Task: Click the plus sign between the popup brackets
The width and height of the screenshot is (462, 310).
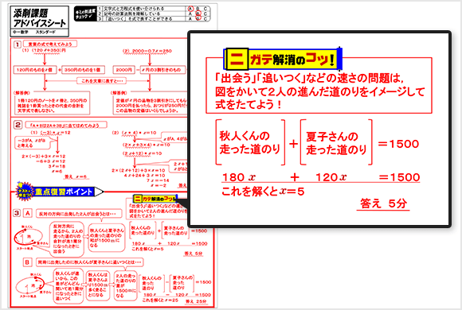Action: [x=293, y=144]
